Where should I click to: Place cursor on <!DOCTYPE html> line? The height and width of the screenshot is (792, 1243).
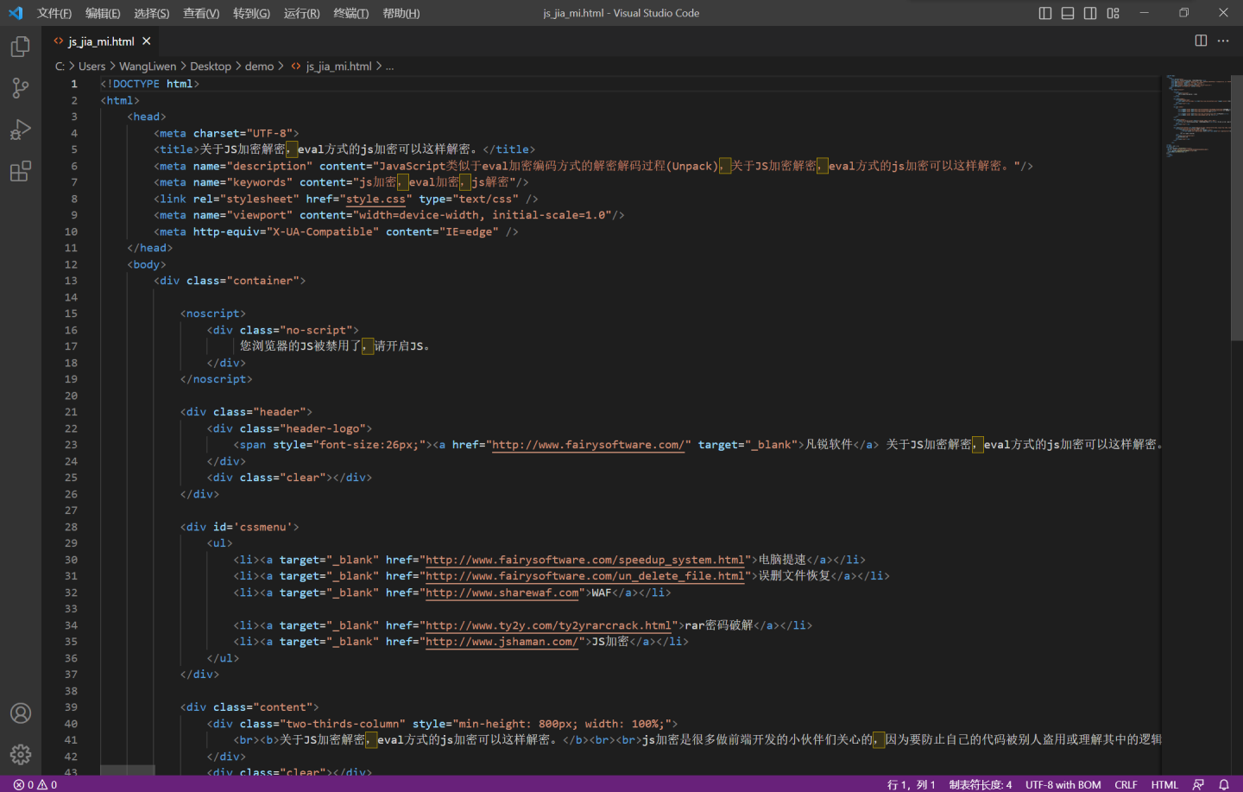pyautogui.click(x=149, y=84)
